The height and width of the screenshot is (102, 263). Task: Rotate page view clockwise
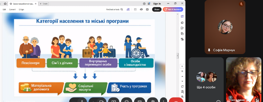point(182,86)
